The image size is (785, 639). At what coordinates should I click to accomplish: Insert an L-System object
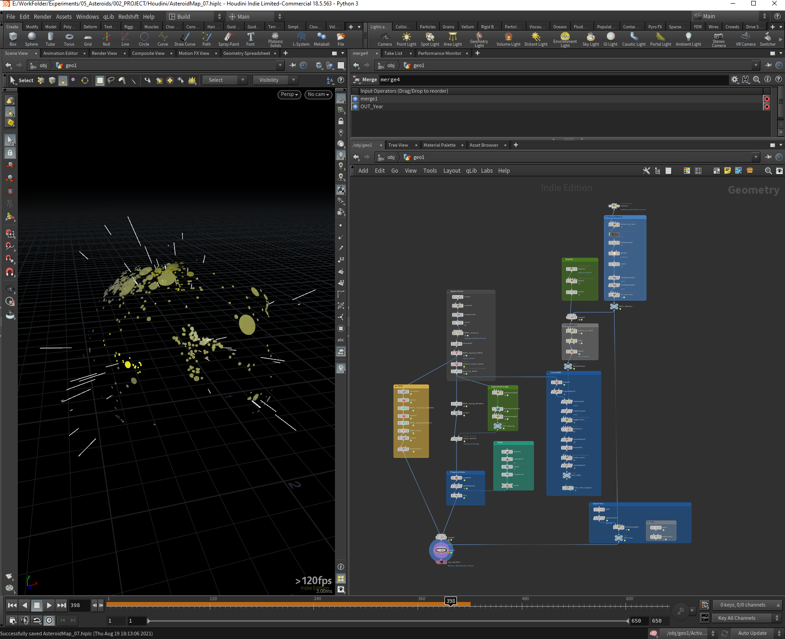tap(301, 39)
